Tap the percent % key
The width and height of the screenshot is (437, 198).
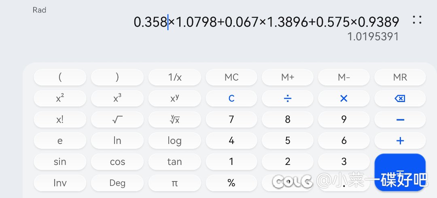tap(231, 183)
